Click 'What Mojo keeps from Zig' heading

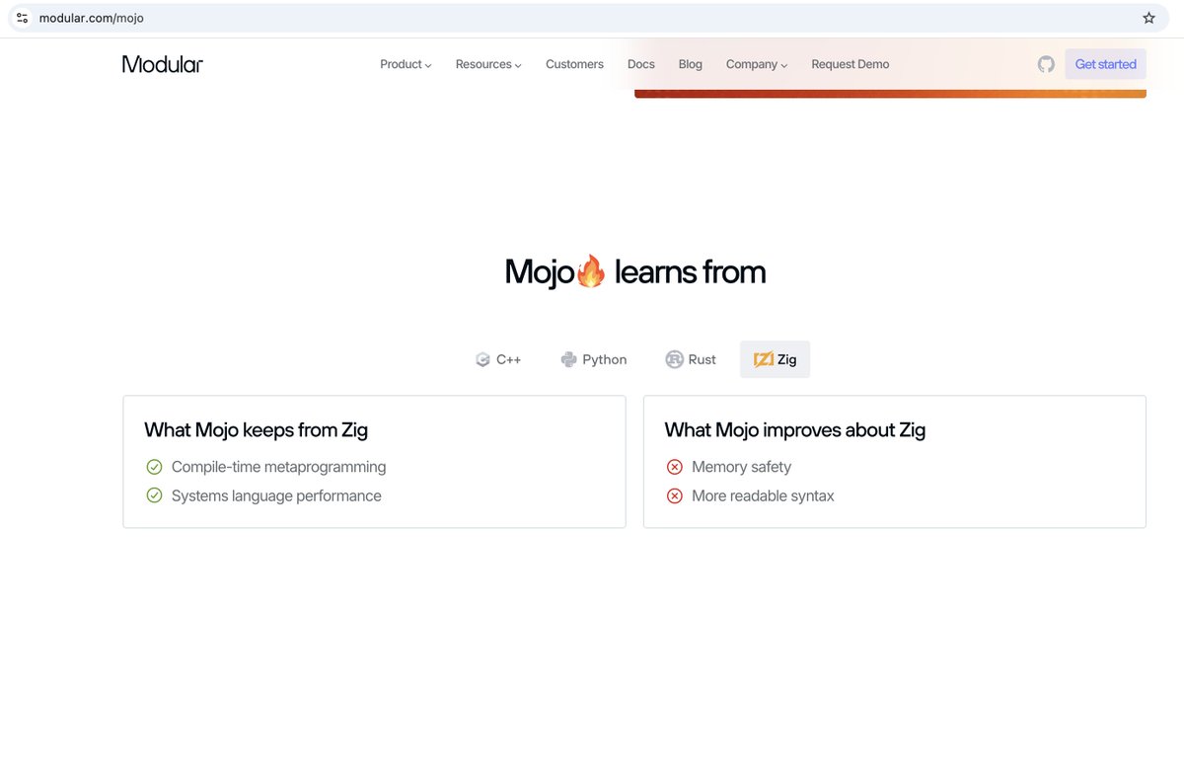pos(256,429)
